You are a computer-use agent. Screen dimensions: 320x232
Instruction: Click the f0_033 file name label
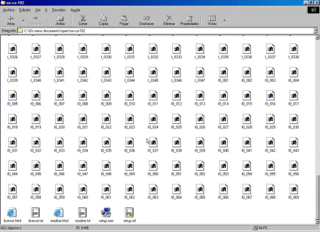pos(60,151)
